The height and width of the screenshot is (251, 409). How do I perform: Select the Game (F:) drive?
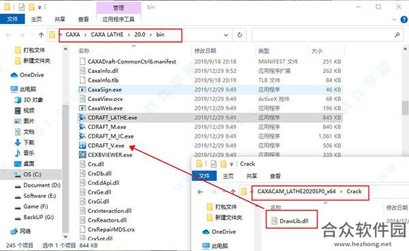tap(35, 207)
